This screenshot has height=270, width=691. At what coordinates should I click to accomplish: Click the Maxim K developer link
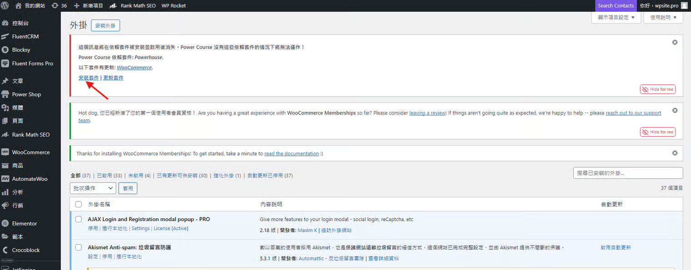[307, 231]
